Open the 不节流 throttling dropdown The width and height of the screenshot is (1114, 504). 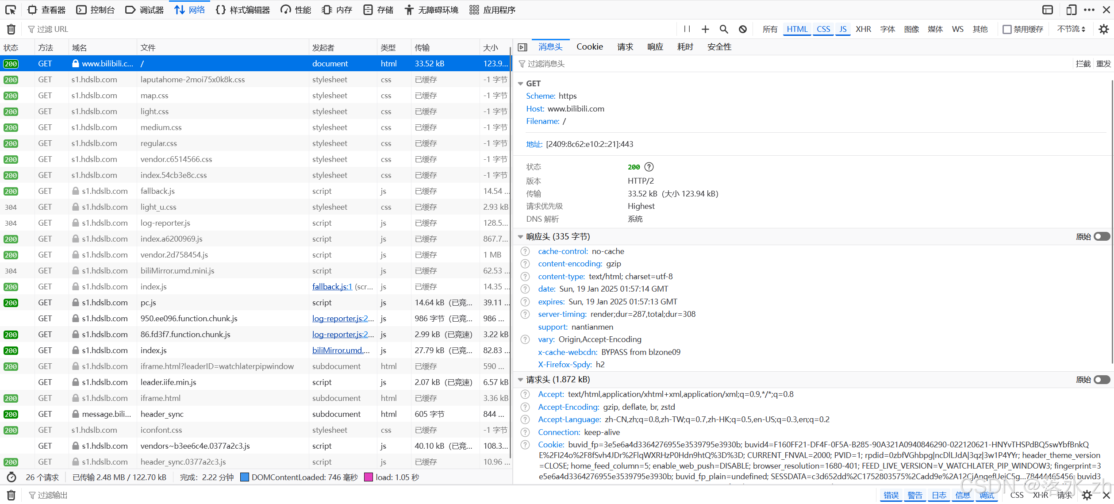(1071, 29)
